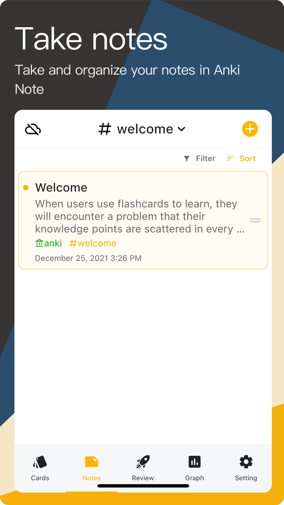This screenshot has height=505, width=284.
Task: Switch to the Notes tab
Action: pyautogui.click(x=91, y=468)
